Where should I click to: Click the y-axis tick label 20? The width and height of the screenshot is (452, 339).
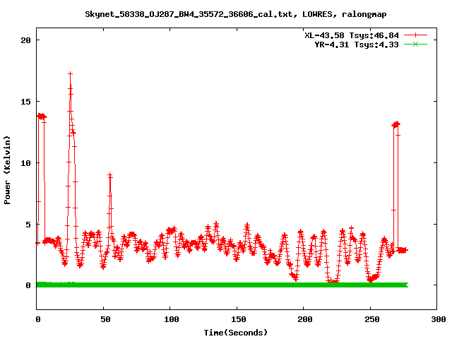pyautogui.click(x=25, y=40)
